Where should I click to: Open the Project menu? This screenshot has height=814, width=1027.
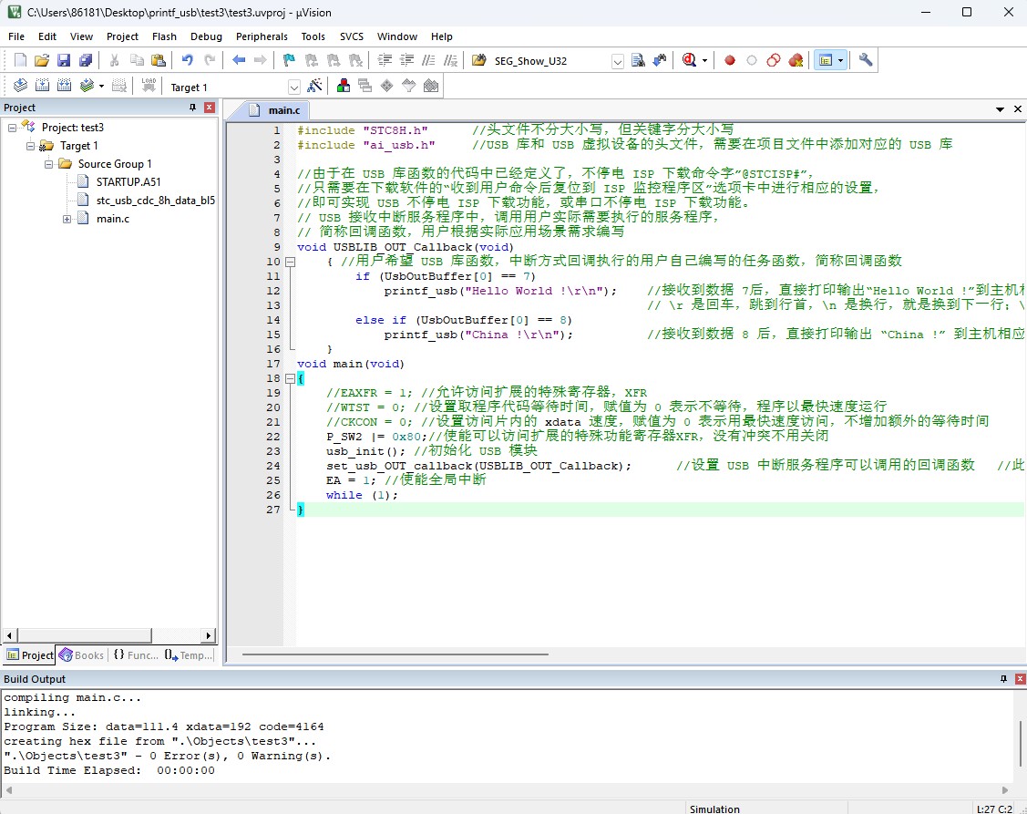pos(122,36)
